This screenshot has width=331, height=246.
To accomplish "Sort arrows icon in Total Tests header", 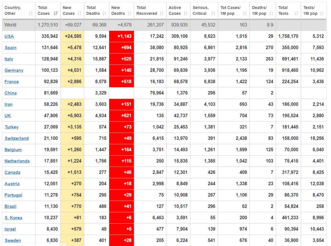I will pos(296,14).
